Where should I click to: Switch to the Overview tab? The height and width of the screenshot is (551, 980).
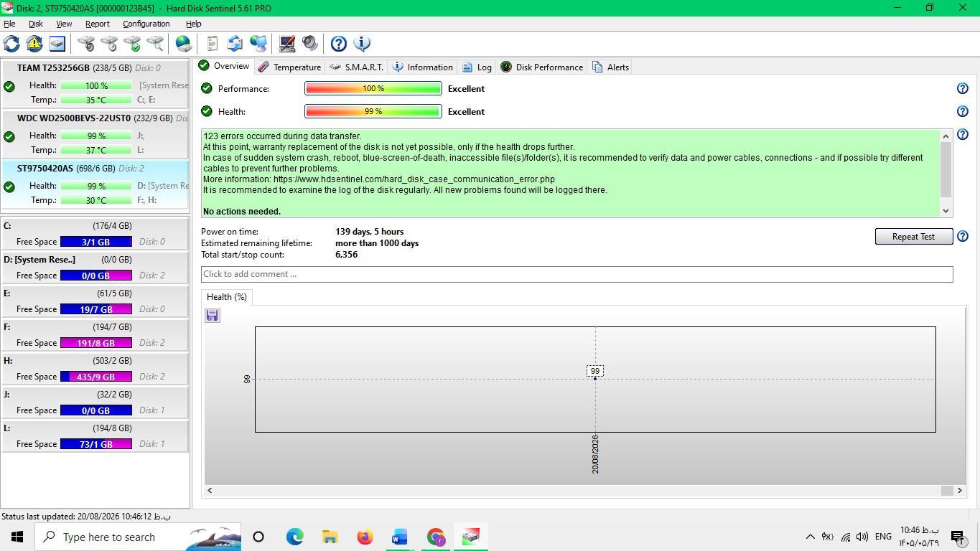click(224, 66)
